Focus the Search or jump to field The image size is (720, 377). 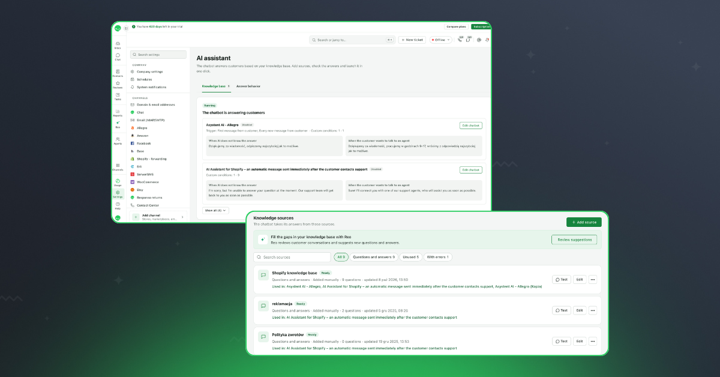click(352, 40)
